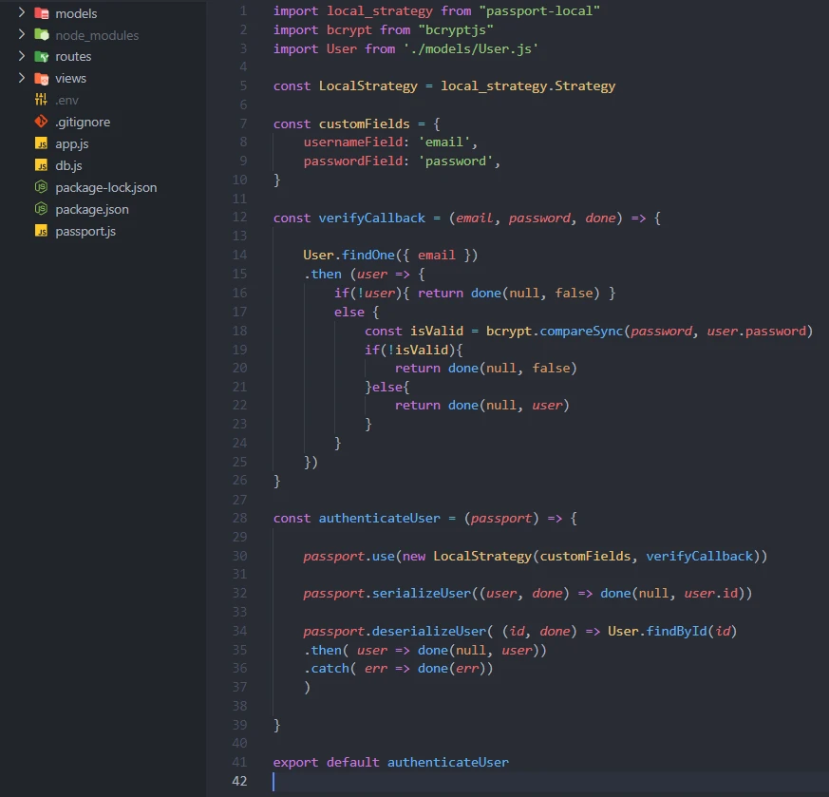
Task: Click the app.js JavaScript file icon
Action: (x=40, y=143)
